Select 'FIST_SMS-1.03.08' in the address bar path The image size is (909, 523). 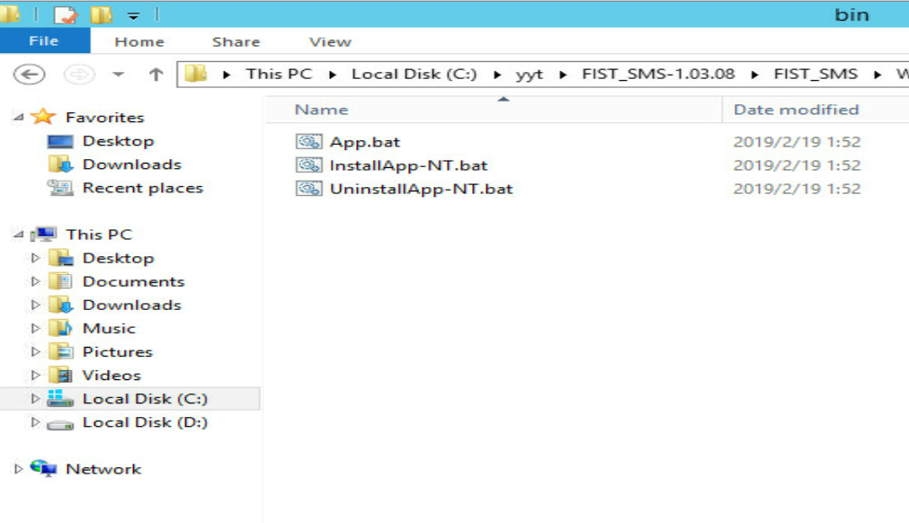[x=658, y=74]
